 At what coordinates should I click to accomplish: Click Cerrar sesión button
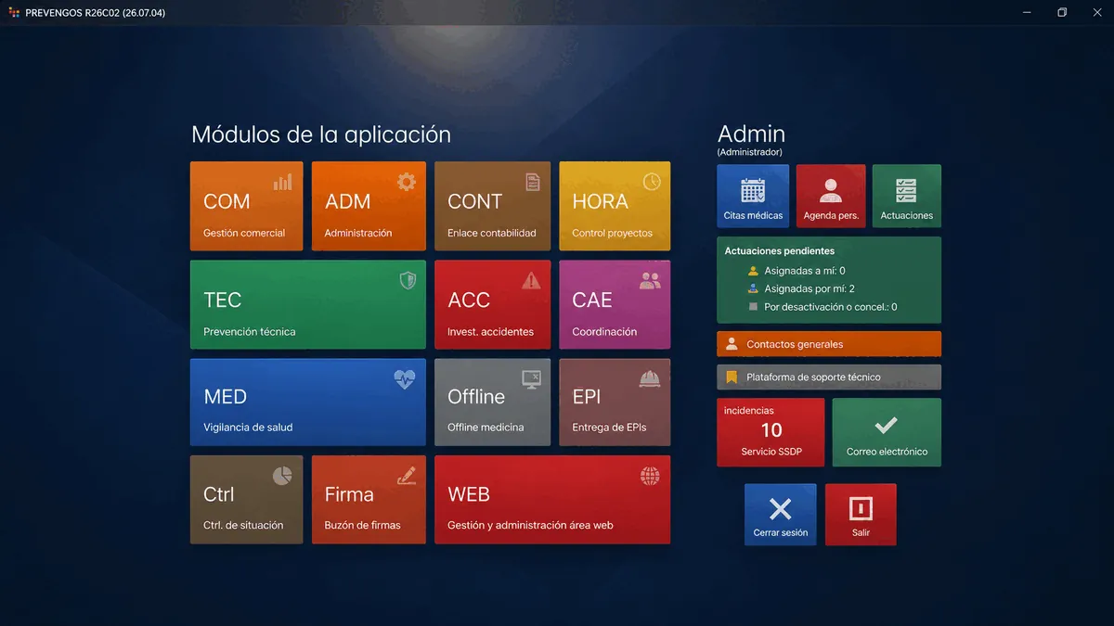coord(781,514)
